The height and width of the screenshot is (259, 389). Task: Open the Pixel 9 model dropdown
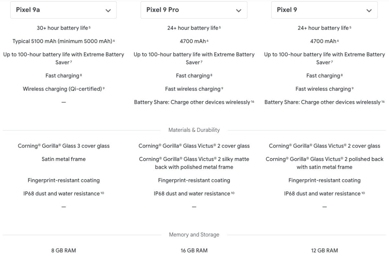pyautogui.click(x=324, y=10)
